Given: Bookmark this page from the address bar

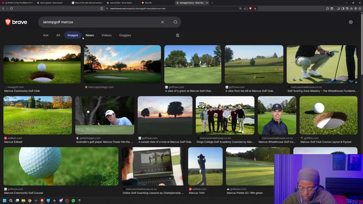Looking at the screenshot, I should click(102, 8).
